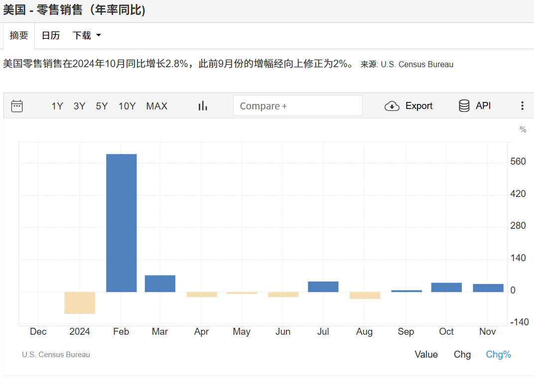Open the 日历 tab
534x381 pixels.
click(x=50, y=35)
